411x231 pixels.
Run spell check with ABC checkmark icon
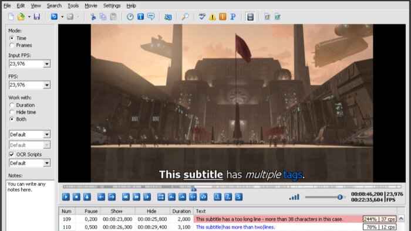click(x=202, y=17)
